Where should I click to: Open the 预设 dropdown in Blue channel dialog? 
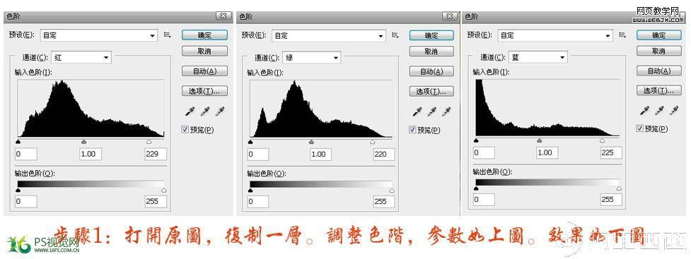click(556, 35)
